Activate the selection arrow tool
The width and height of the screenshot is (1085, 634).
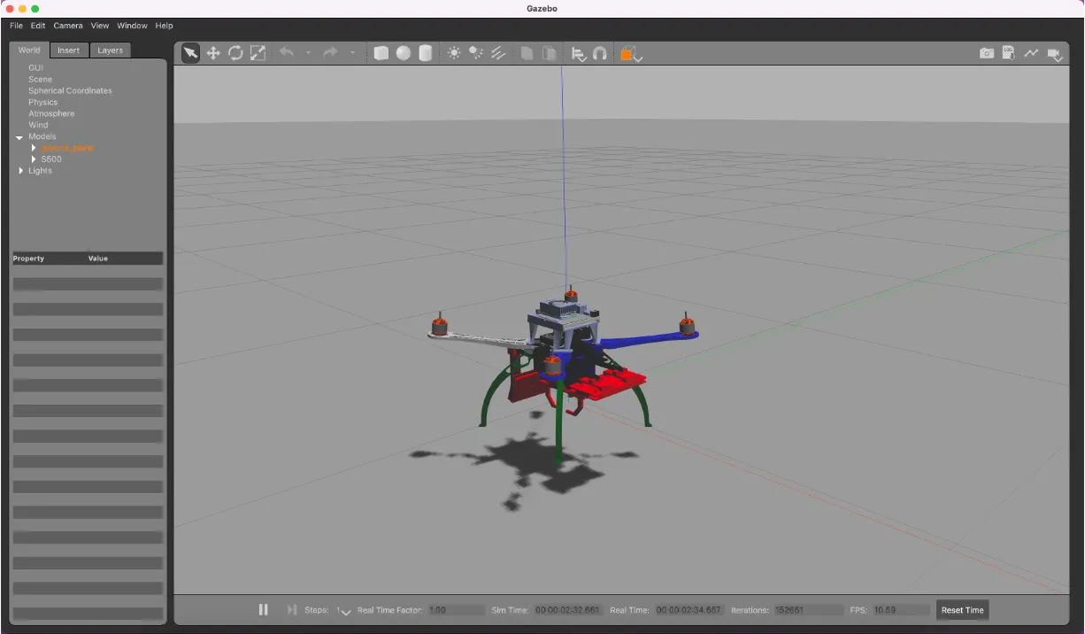pos(190,53)
